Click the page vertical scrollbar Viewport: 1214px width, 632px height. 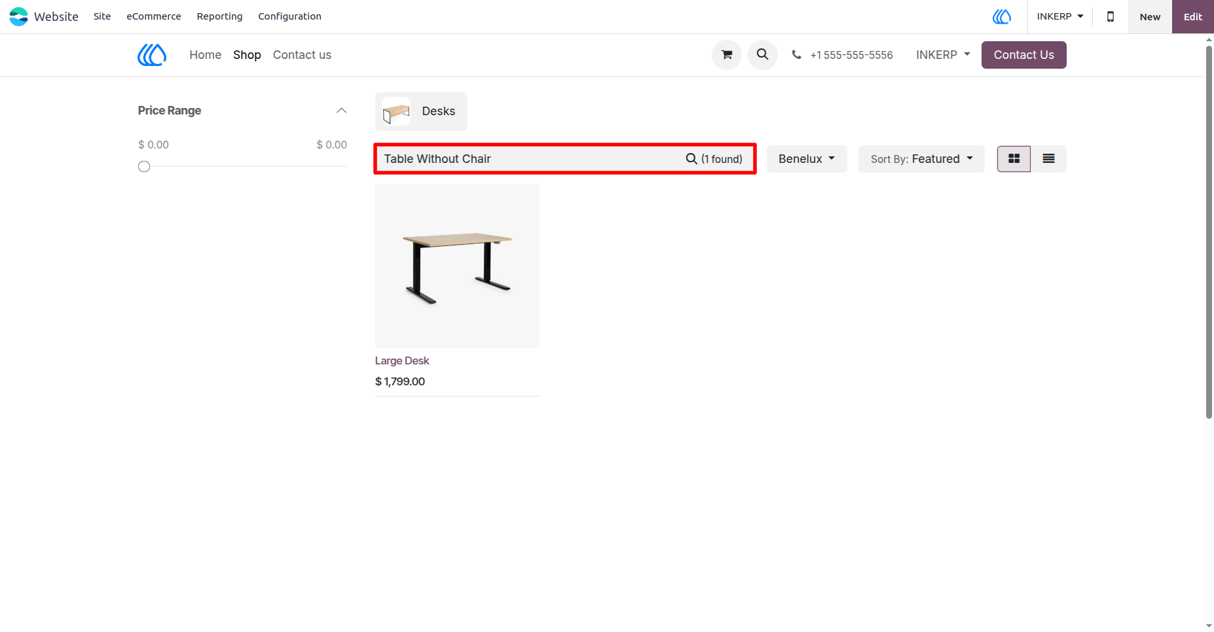1209,232
